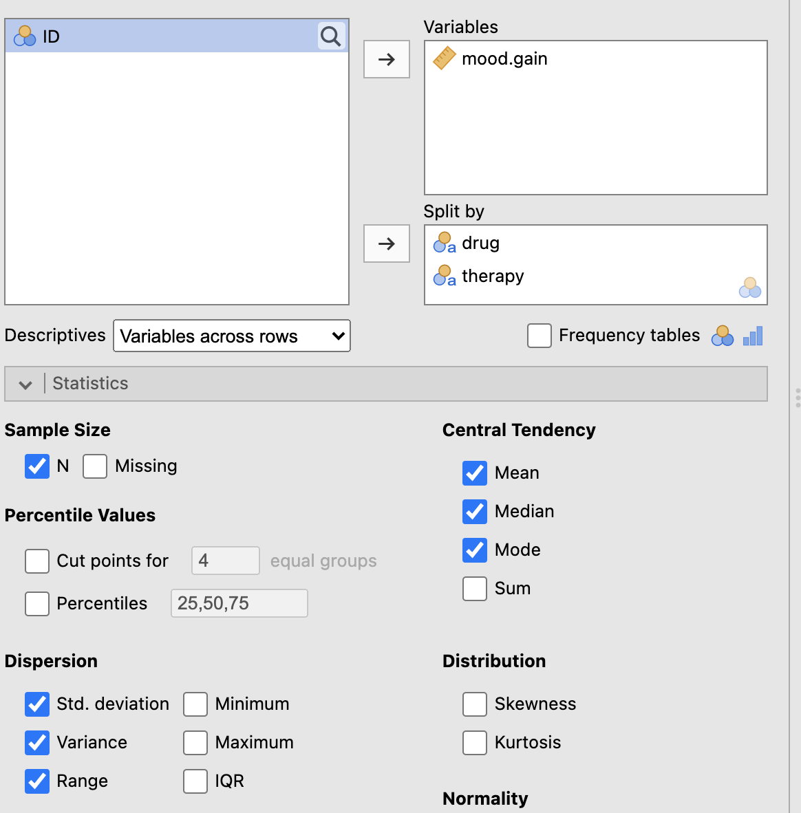The image size is (801, 813).
Task: Click the Percentiles input field showing 25,50,75
Action: click(x=239, y=603)
